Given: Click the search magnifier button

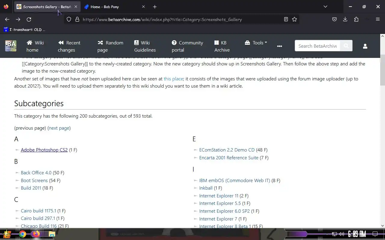Looking at the screenshot, I should pos(346,46).
